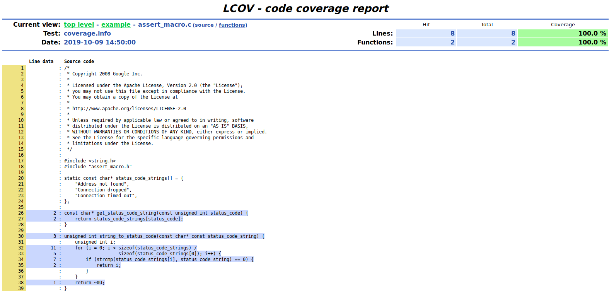609x297 pixels.
Task: Click the 'Total' column header
Action: [487, 24]
